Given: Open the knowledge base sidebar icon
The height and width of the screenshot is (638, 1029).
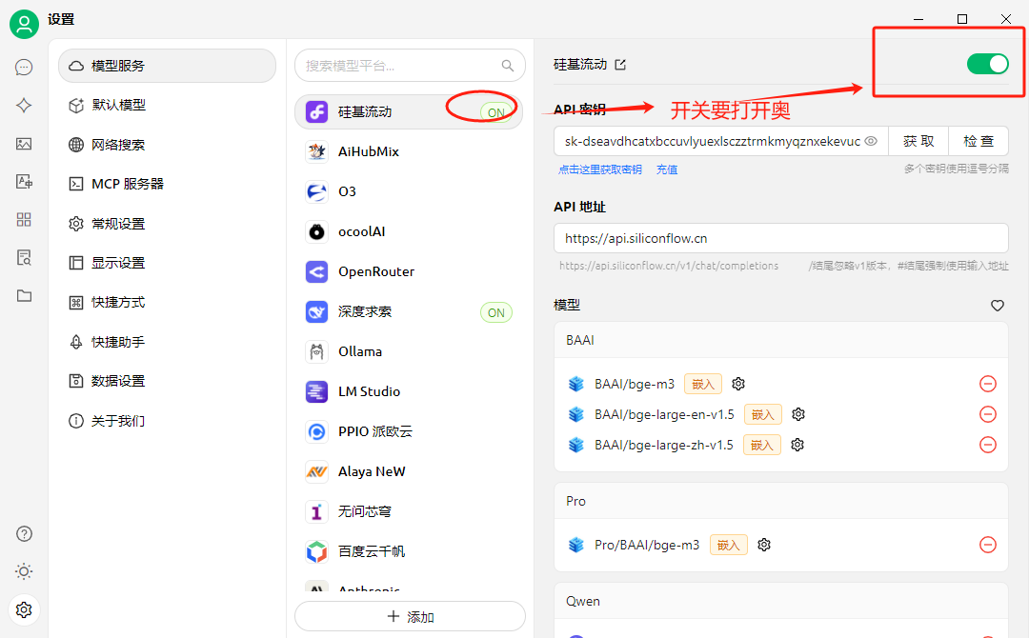Looking at the screenshot, I should 24,258.
